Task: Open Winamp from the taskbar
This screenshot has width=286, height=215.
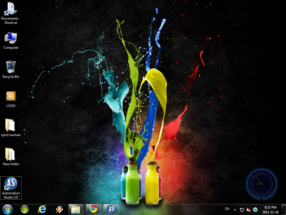Action: [59, 209]
